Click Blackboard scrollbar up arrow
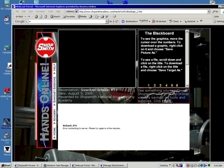Viewport: 224px width, 168px height. tap(187, 31)
